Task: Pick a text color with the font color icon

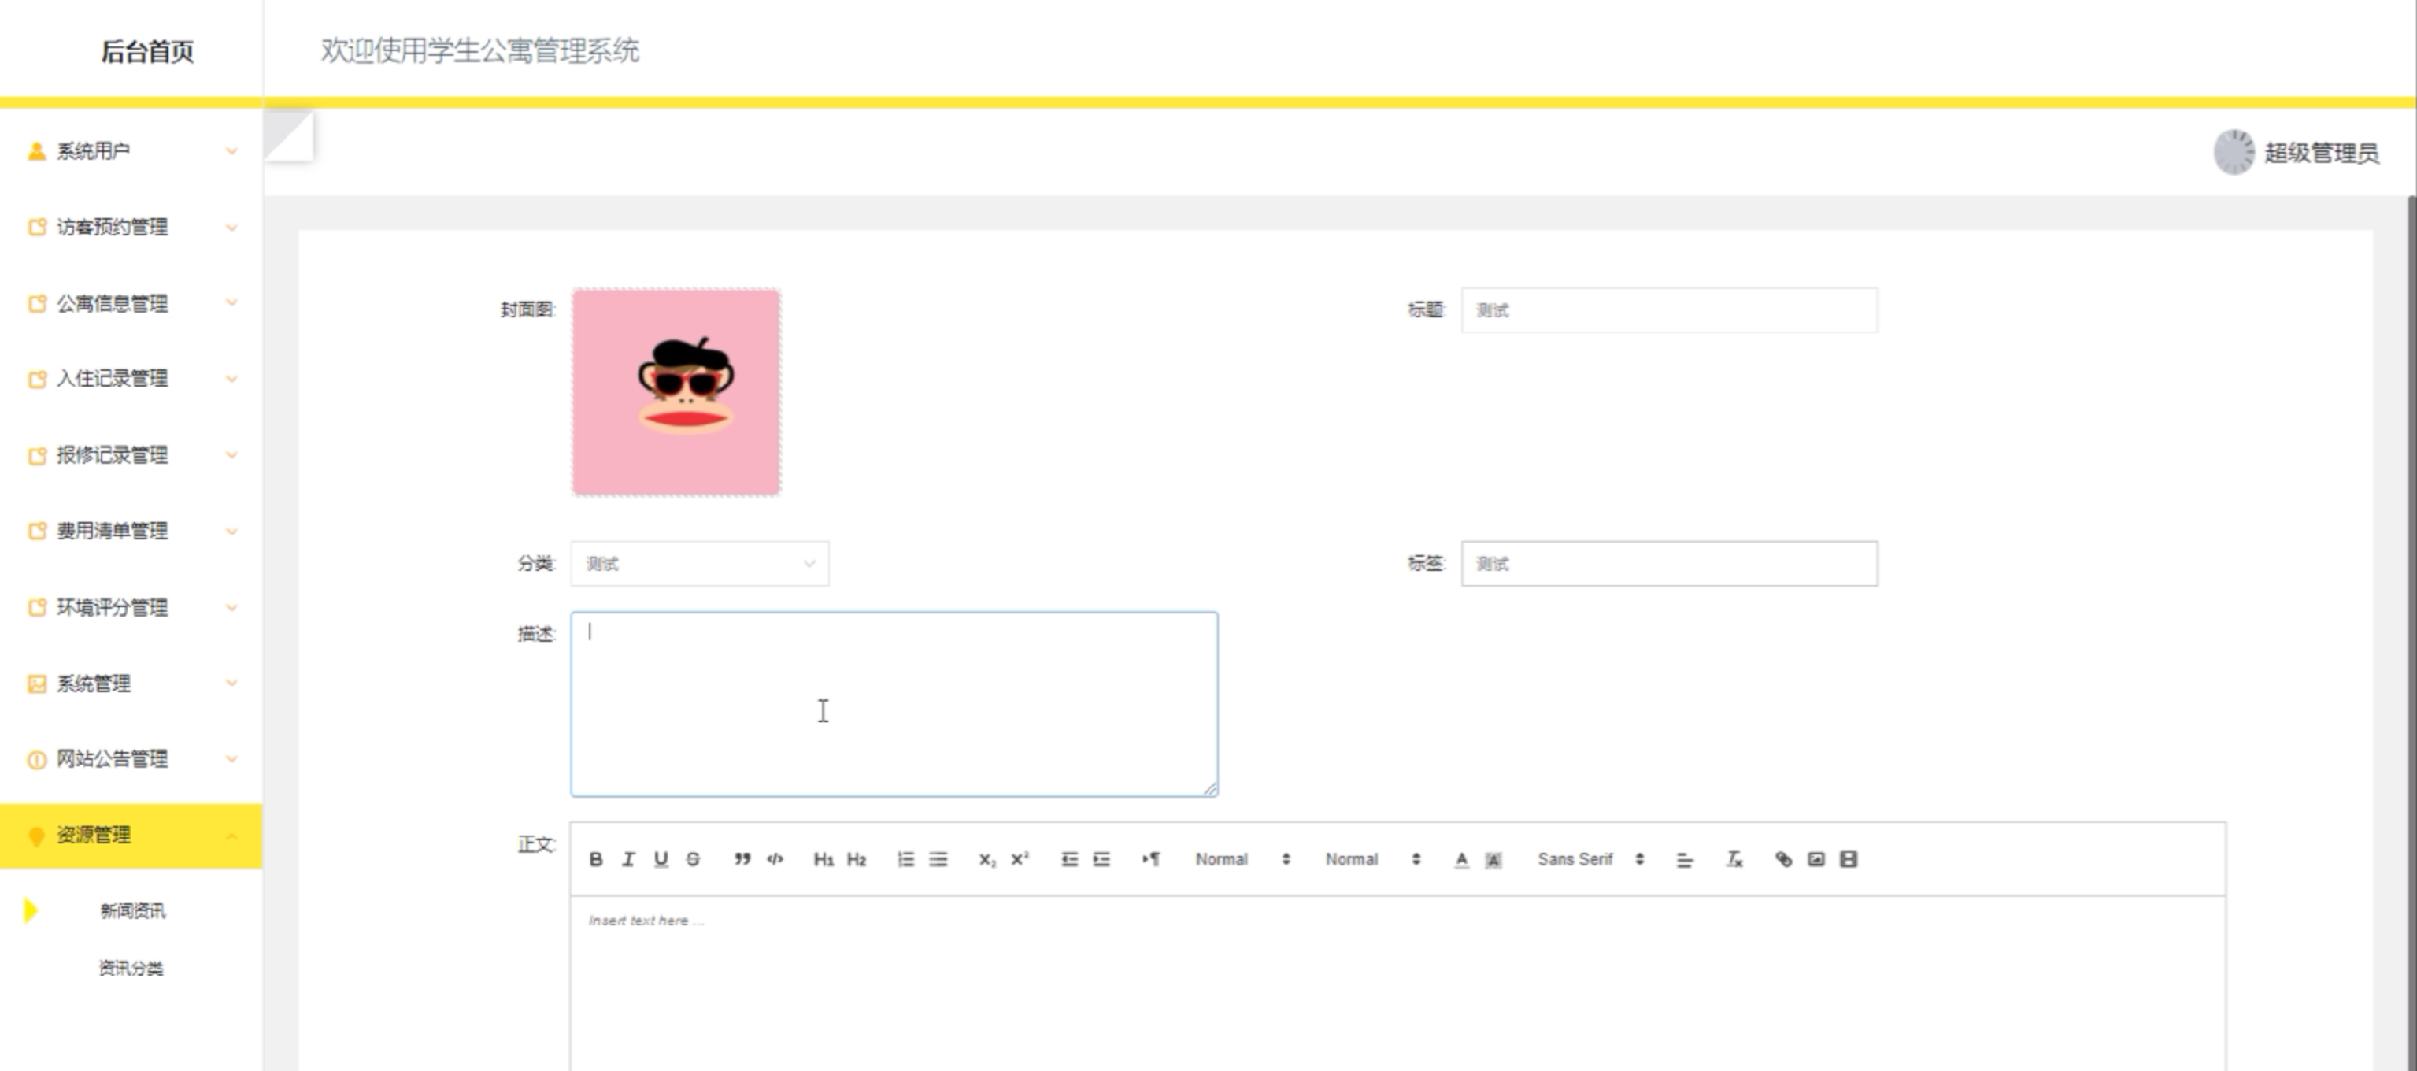Action: (x=1461, y=859)
